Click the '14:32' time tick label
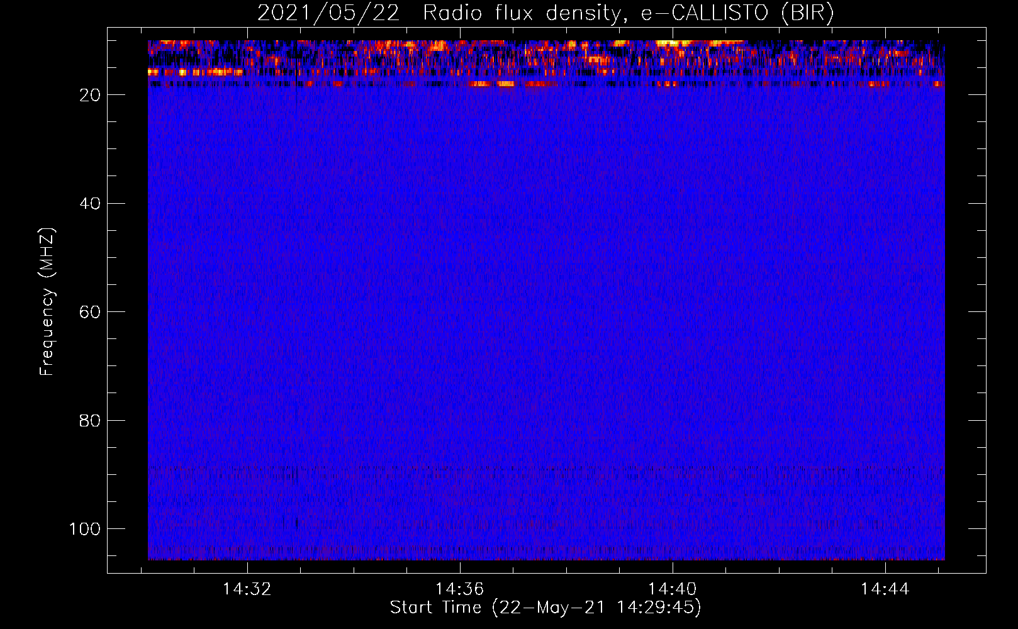 pos(247,589)
